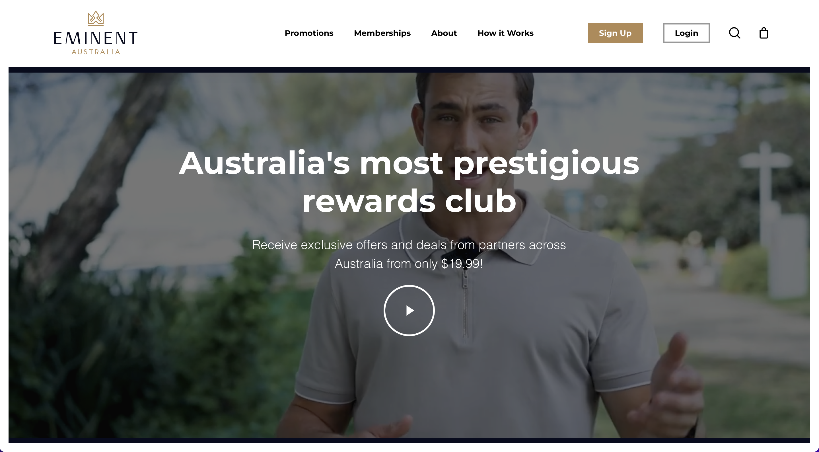Click the words "rewards club" in the headline

click(x=409, y=201)
